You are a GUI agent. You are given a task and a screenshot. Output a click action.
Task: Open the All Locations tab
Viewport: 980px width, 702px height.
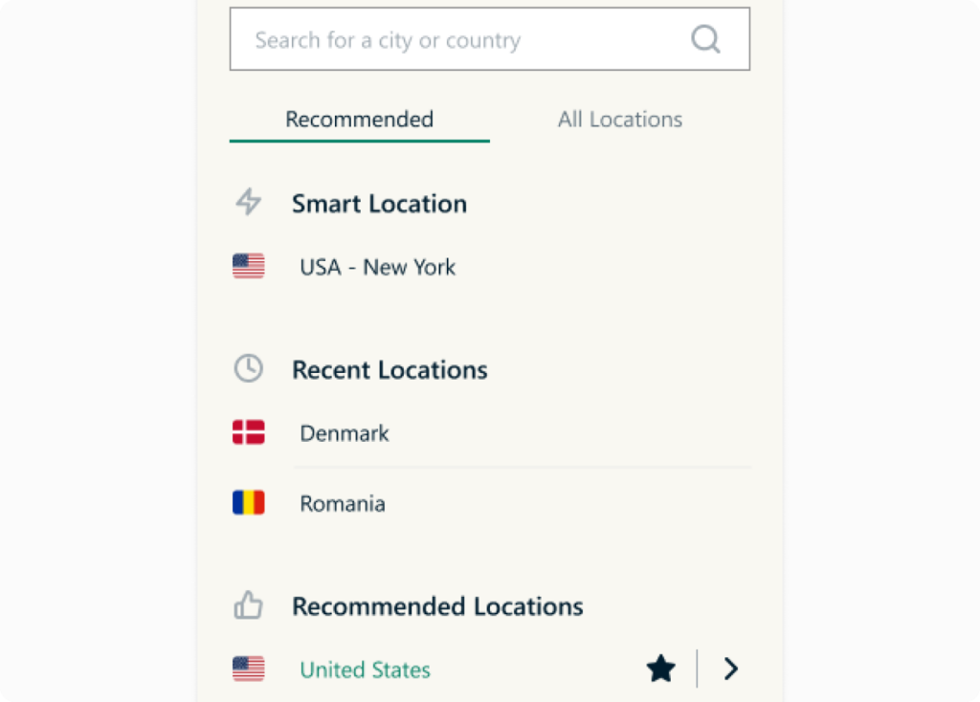619,120
